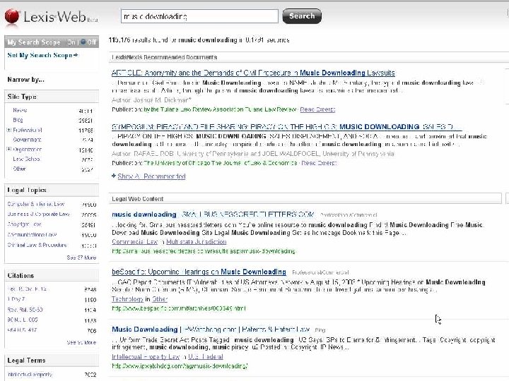The height and width of the screenshot is (381, 509).
Task: Click inside the music downloading search box
Action: (199, 16)
